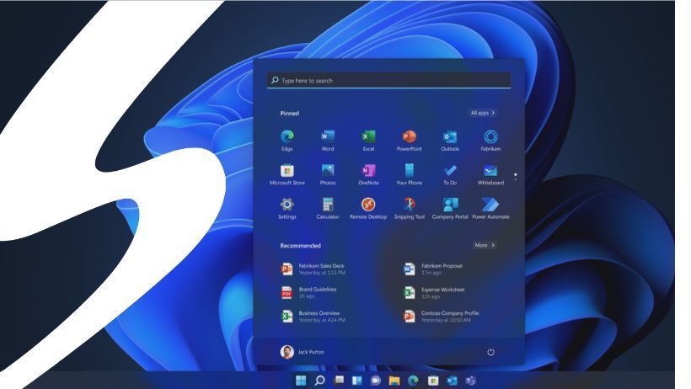691x389 pixels.
Task: Open the Business Overview spreadsheet
Action: pos(313,317)
